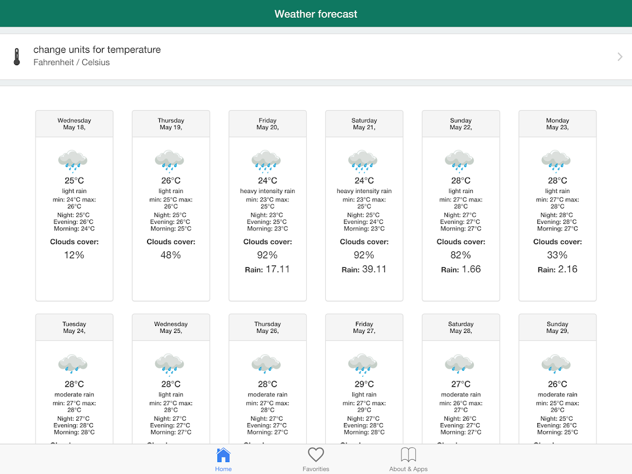Click the Rain: 39.11 value
Screen dimensions: 632x474
tap(364, 269)
